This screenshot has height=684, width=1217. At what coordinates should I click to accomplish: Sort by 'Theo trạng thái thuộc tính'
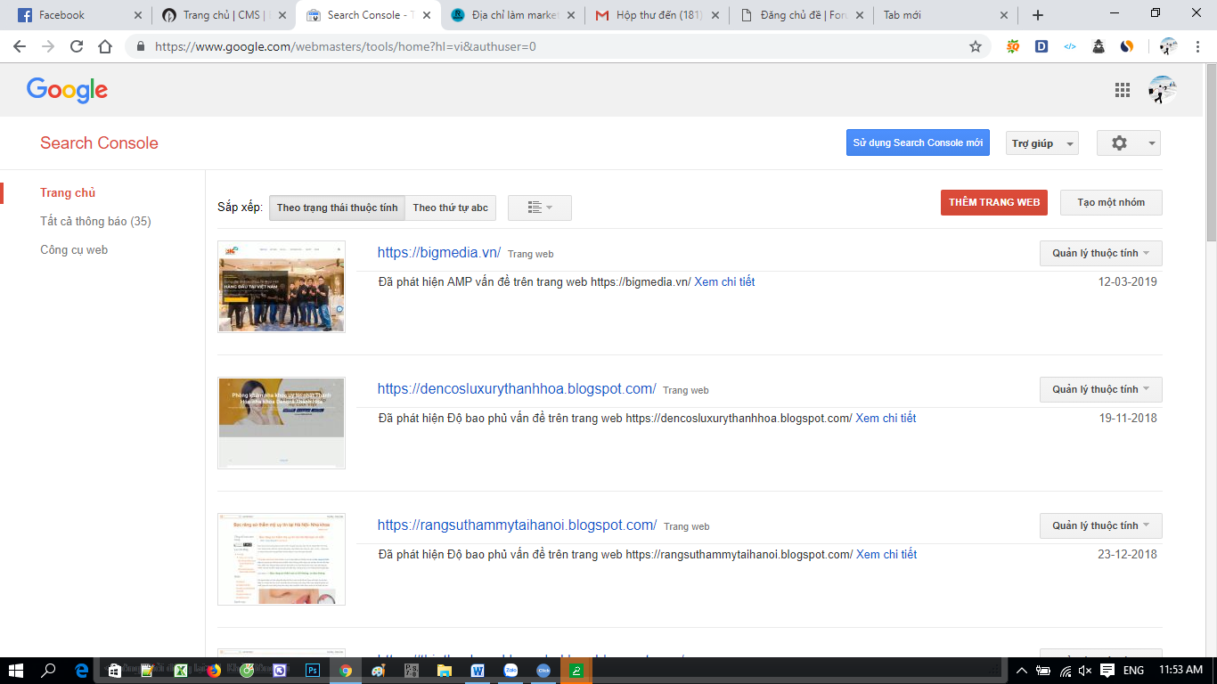(x=338, y=208)
